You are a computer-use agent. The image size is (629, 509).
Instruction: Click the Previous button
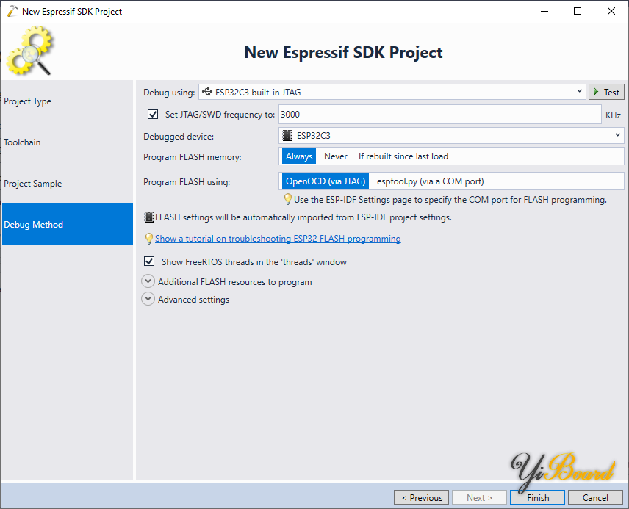coord(421,497)
